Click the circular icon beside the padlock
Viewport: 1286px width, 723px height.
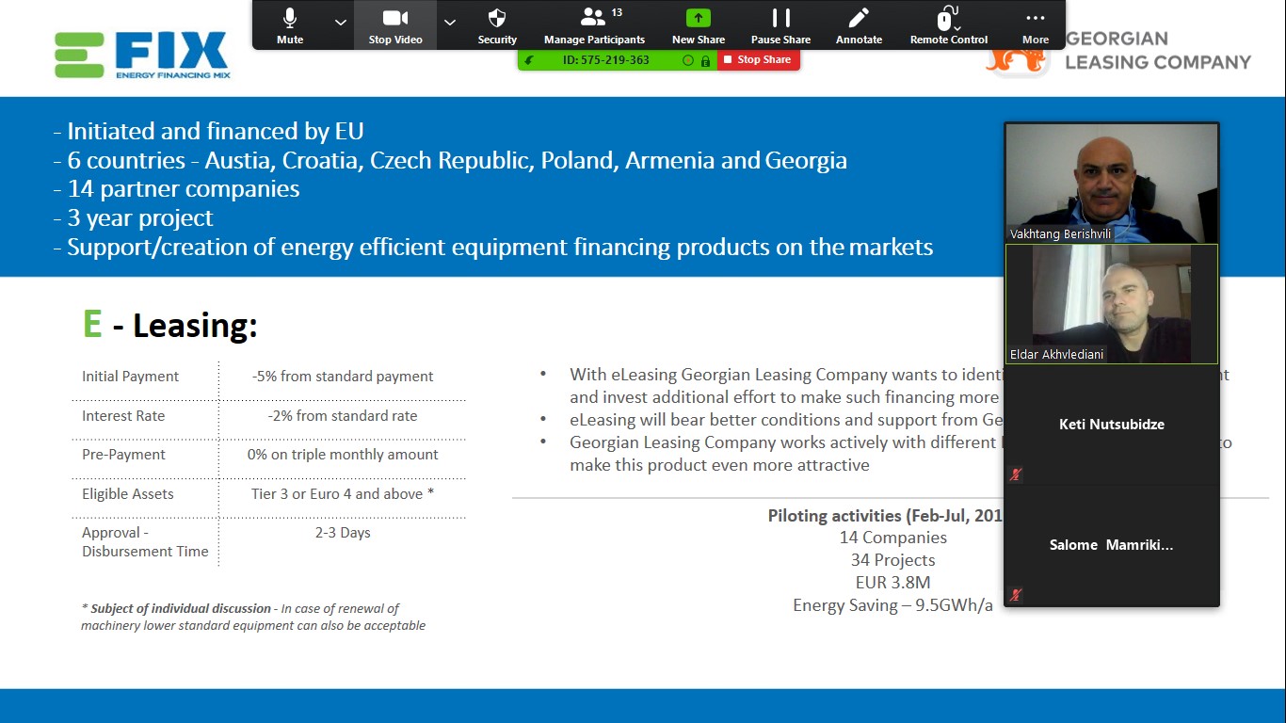coord(688,60)
